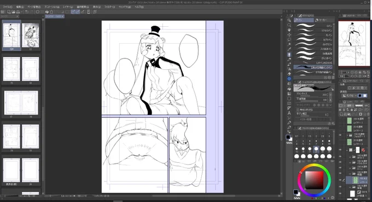The width and height of the screenshot is (372, 202).
Task: Click the Fill paint-bucket icon in the command bar
Action: [x=47, y=11]
